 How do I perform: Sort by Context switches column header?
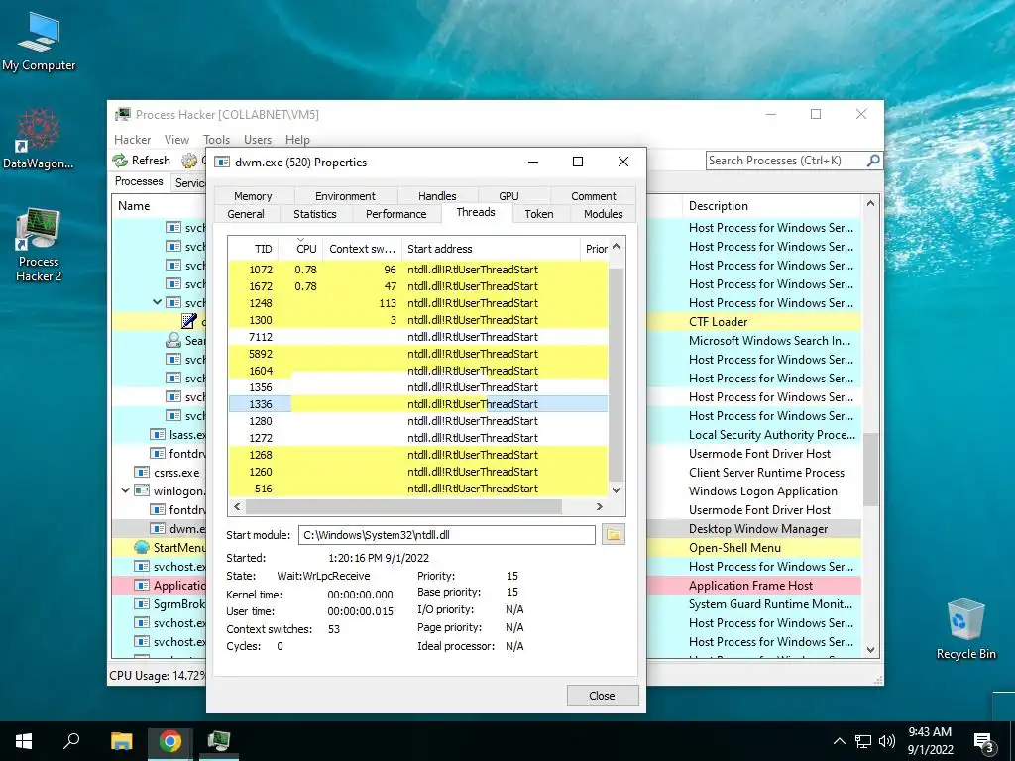[x=362, y=249]
